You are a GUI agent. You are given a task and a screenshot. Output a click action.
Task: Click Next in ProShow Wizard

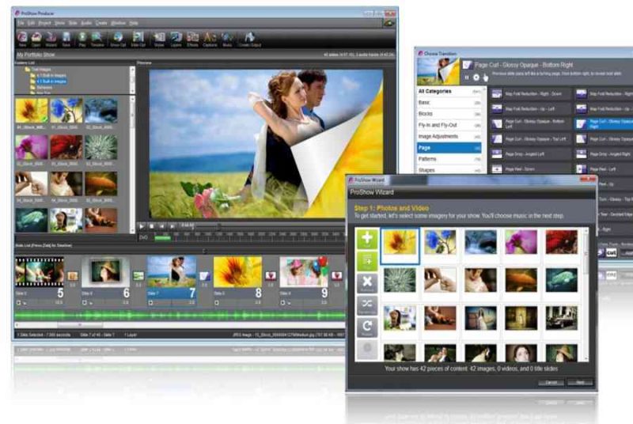580,382
